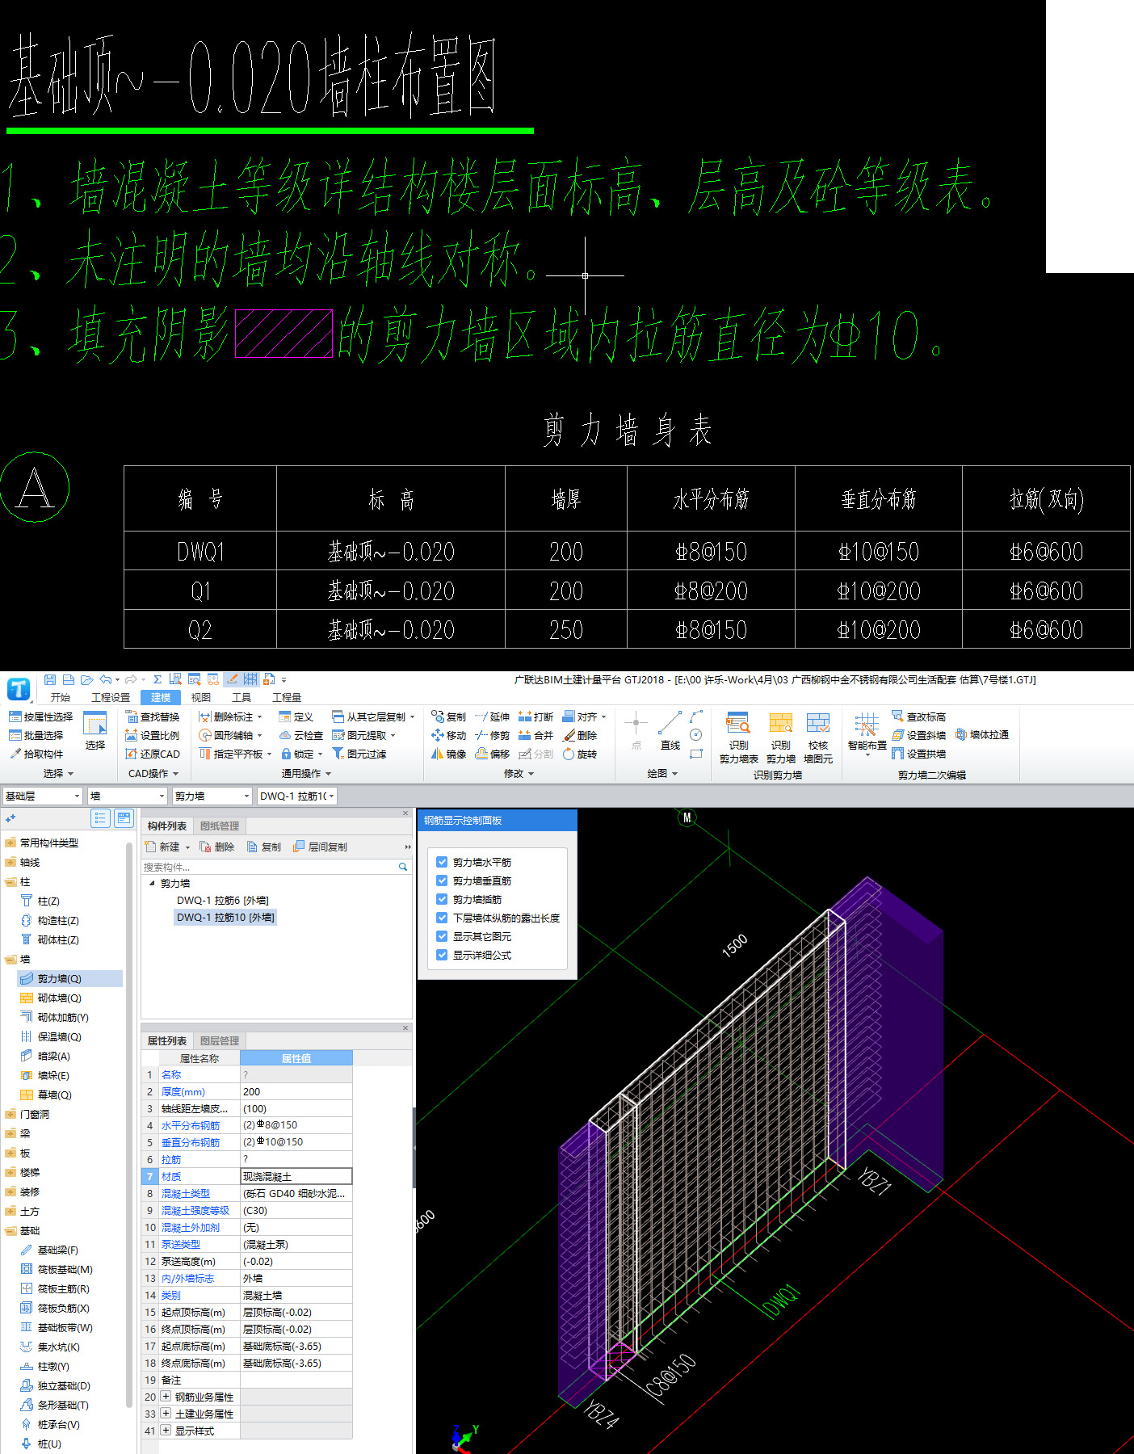This screenshot has height=1454, width=1134.
Task: Click the 搜索构件 search field
Action: click(x=276, y=867)
